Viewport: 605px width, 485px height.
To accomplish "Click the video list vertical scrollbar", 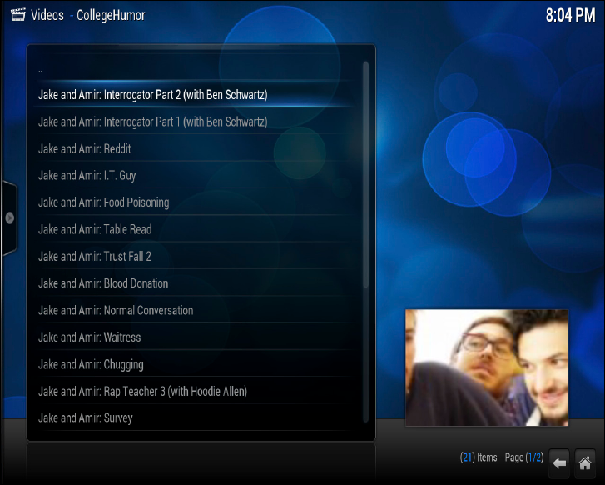I will 366,242.
